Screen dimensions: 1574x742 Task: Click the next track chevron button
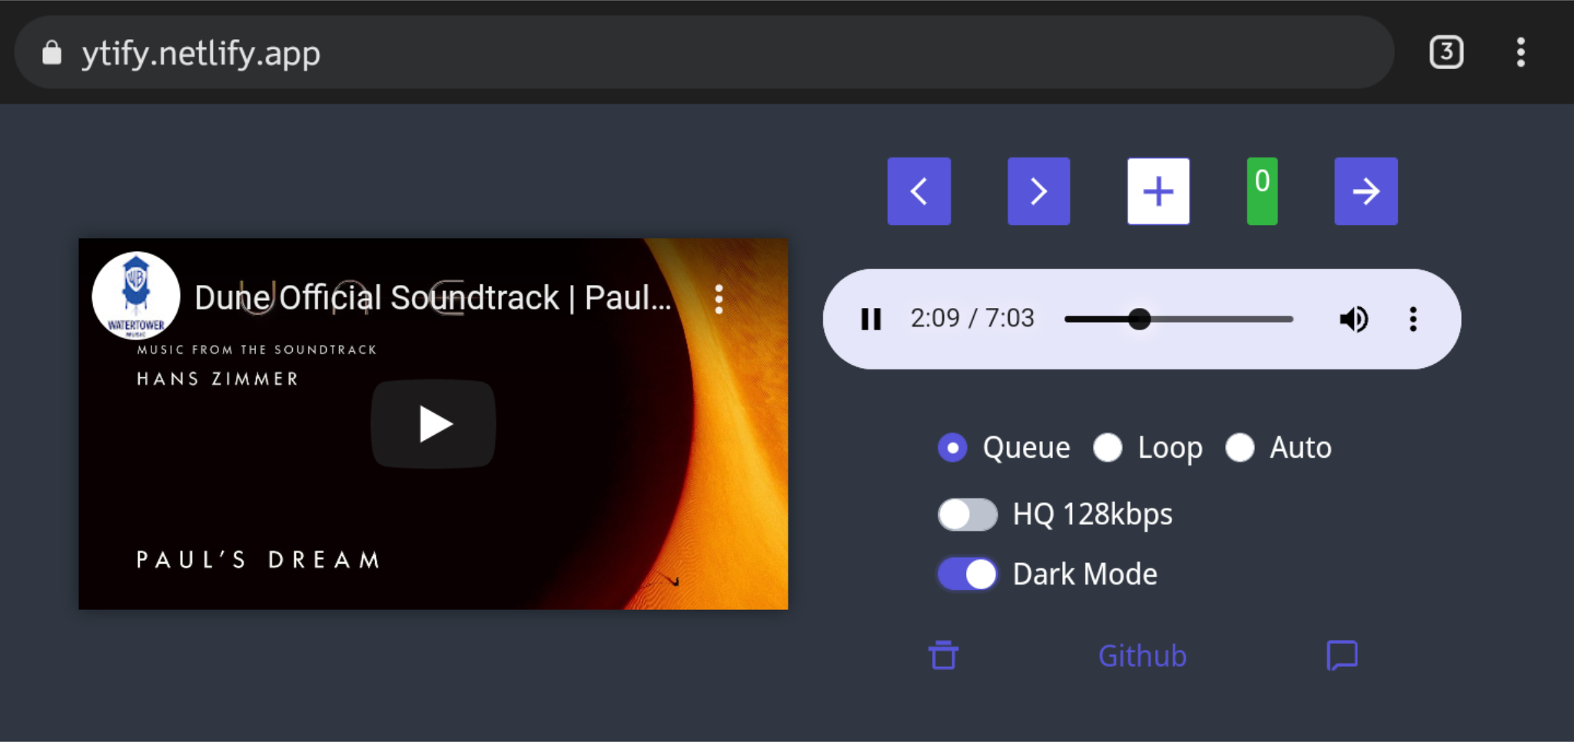point(1038,191)
